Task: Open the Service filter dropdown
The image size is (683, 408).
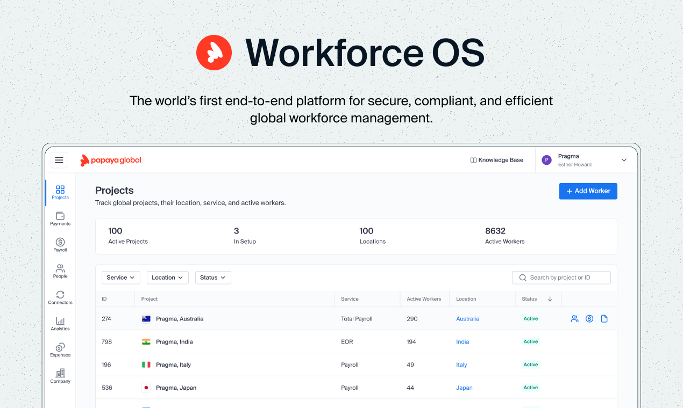Action: click(x=121, y=278)
